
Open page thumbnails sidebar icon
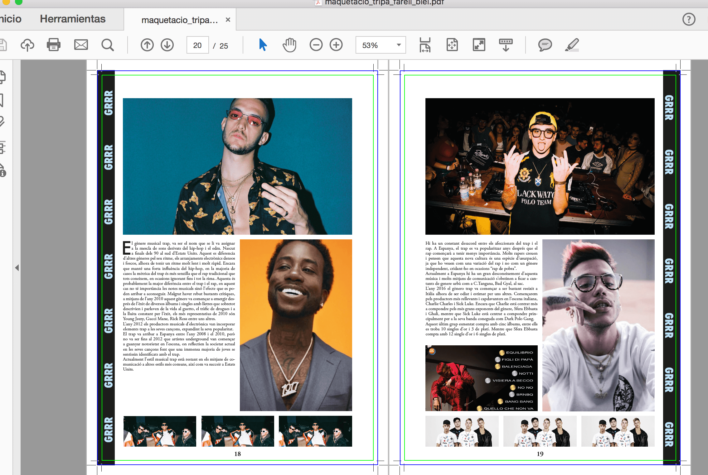[2, 77]
